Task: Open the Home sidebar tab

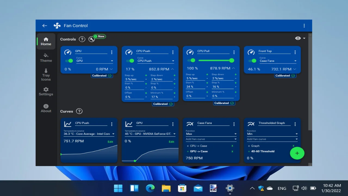Action: click(46, 41)
